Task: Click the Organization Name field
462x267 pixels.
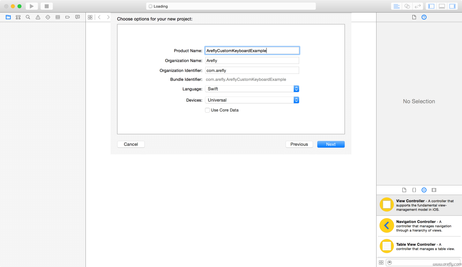Action: [252, 60]
